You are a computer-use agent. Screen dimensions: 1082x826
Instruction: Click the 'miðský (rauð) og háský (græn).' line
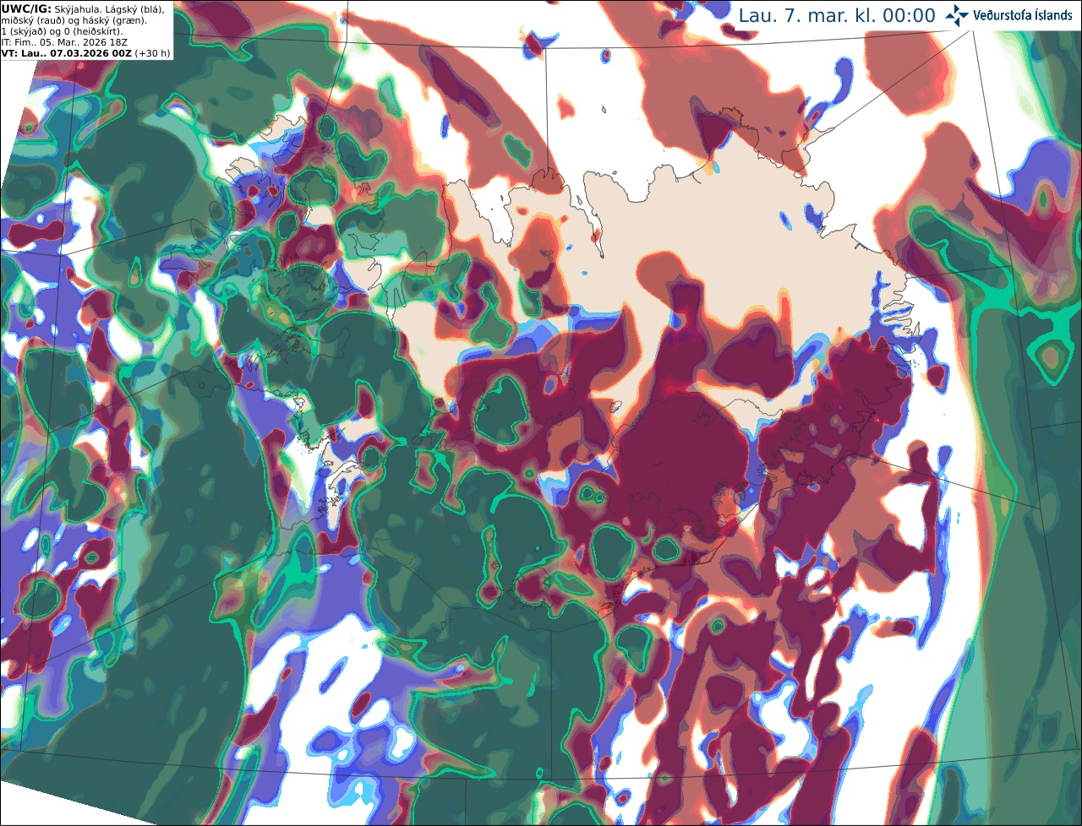(x=74, y=20)
